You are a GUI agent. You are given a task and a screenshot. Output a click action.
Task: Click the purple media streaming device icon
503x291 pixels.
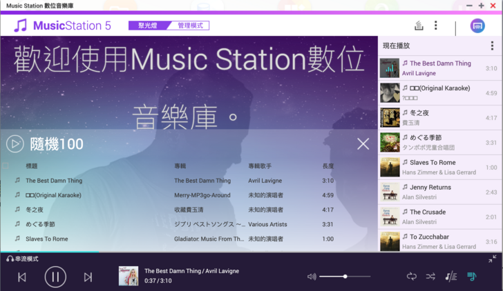point(477,26)
